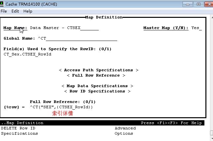This screenshot has height=141, width=213.
Task: Click the vertical scrollbar thumb
Action: [x=212, y=133]
